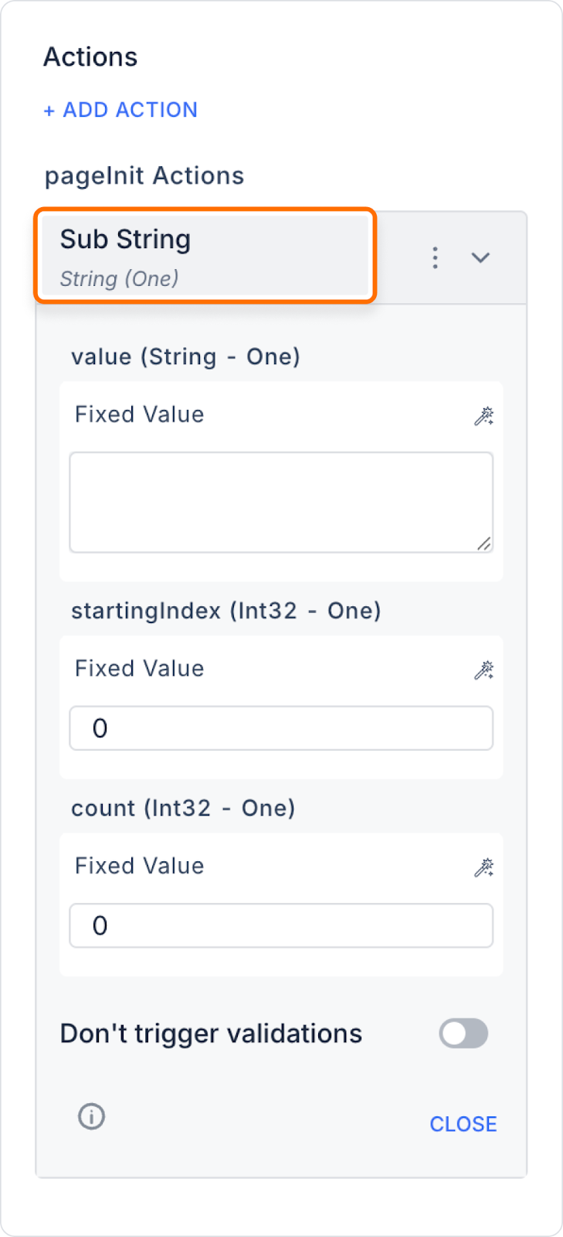This screenshot has height=1237, width=563.
Task: Click Fixed Value label under count
Action: [x=140, y=866]
